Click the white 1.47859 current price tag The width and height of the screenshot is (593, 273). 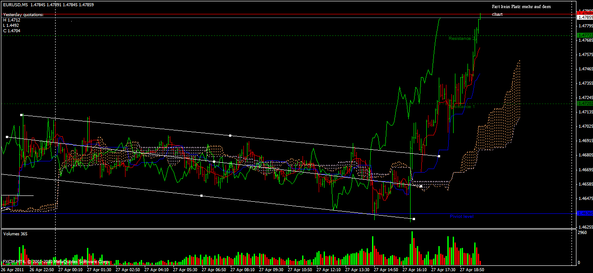click(x=584, y=17)
